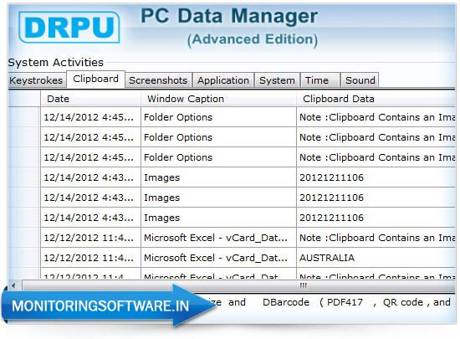The width and height of the screenshot is (460, 339).
Task: Open the Screenshots tab
Action: point(158,80)
